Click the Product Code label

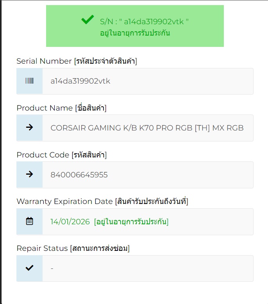62,155
